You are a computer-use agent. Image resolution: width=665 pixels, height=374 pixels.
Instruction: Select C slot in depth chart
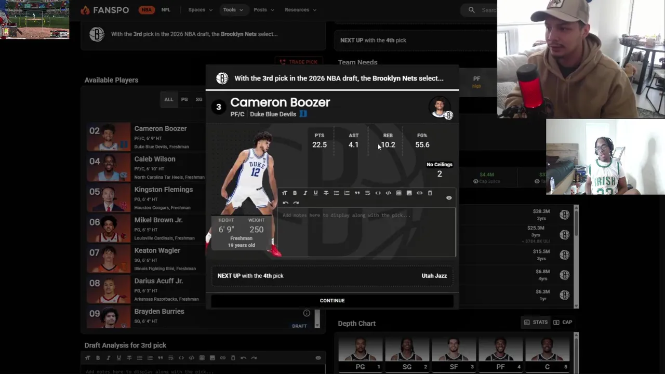click(548, 354)
